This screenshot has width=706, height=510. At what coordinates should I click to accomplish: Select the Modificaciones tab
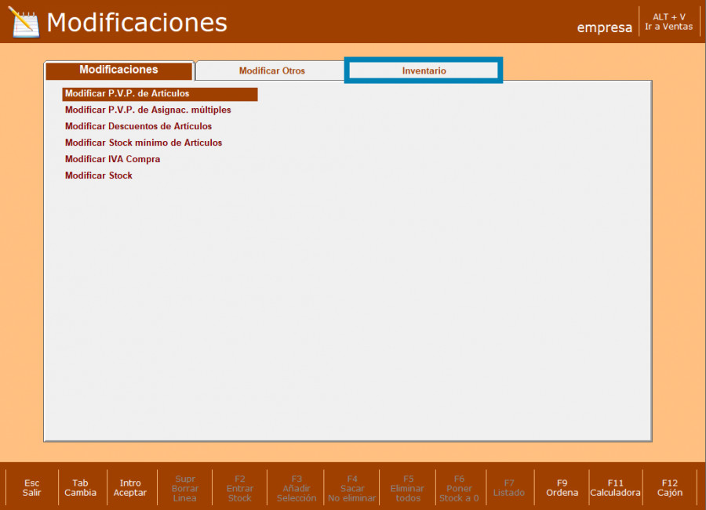pos(118,70)
